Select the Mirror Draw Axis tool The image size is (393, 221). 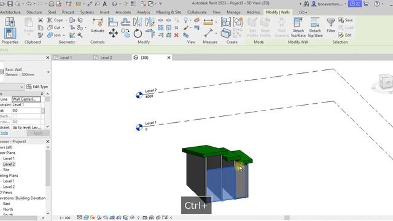[150, 22]
